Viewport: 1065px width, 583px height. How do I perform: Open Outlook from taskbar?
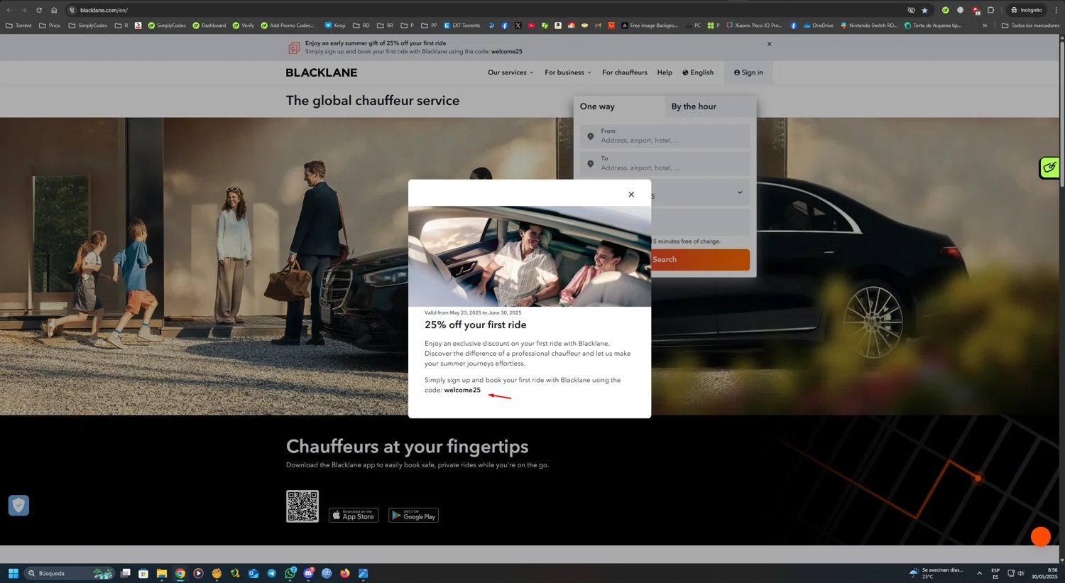[x=253, y=573]
